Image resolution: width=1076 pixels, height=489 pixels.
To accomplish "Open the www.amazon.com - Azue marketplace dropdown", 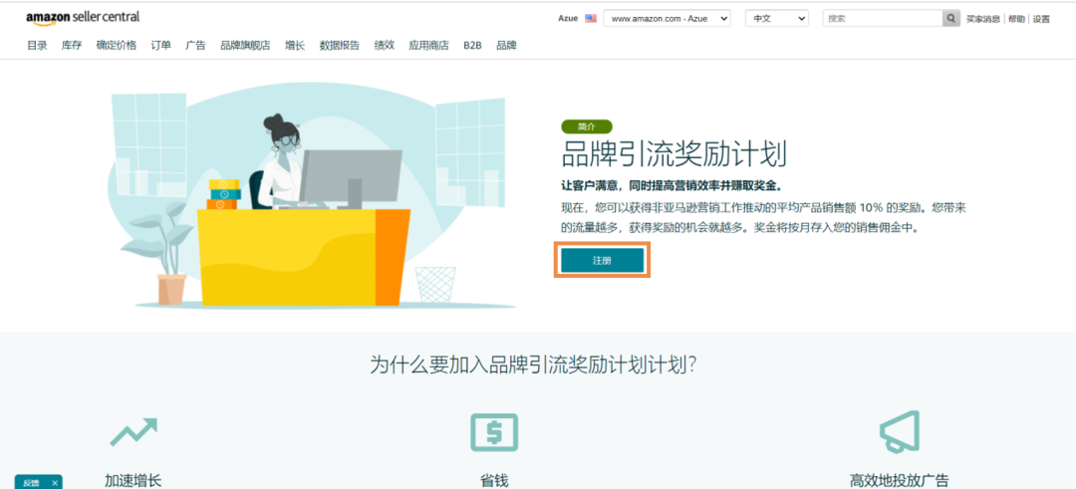I will (667, 19).
